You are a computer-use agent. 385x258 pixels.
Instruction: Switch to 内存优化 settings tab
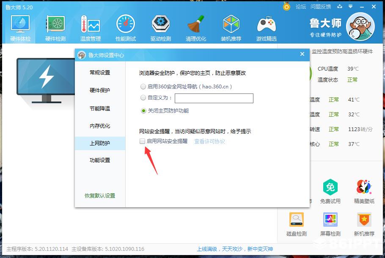100,126
